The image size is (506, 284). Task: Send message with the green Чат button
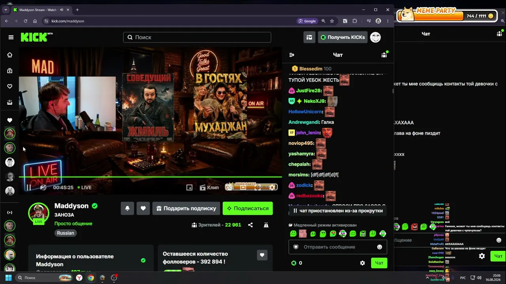point(379,263)
